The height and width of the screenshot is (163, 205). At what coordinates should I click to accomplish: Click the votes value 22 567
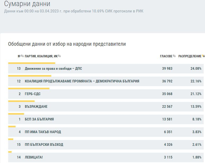[x=167, y=106]
